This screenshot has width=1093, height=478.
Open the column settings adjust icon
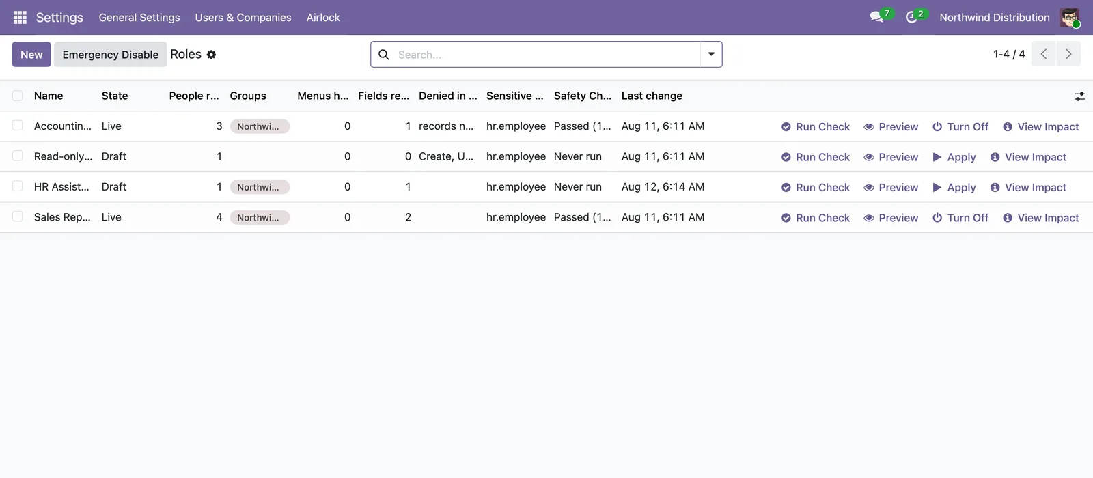[1079, 96]
